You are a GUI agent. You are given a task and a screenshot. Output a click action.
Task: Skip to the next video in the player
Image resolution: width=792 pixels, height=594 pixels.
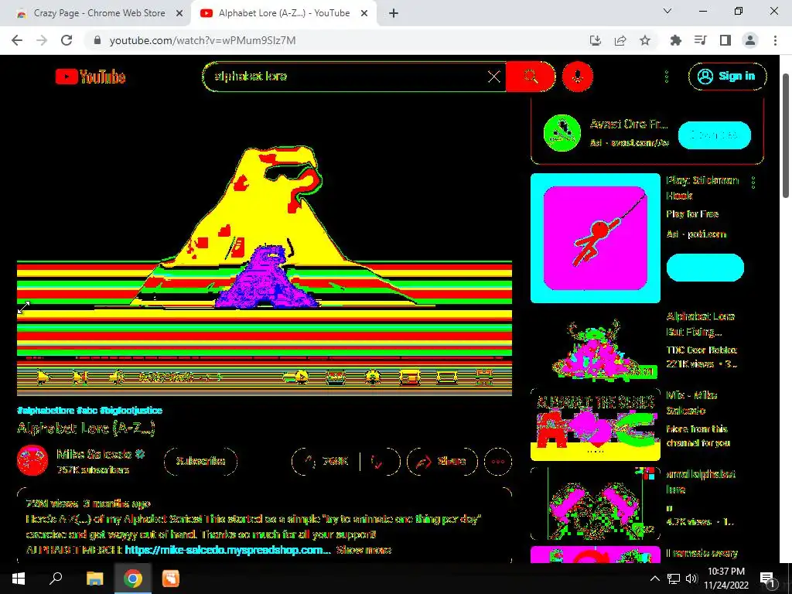click(80, 377)
